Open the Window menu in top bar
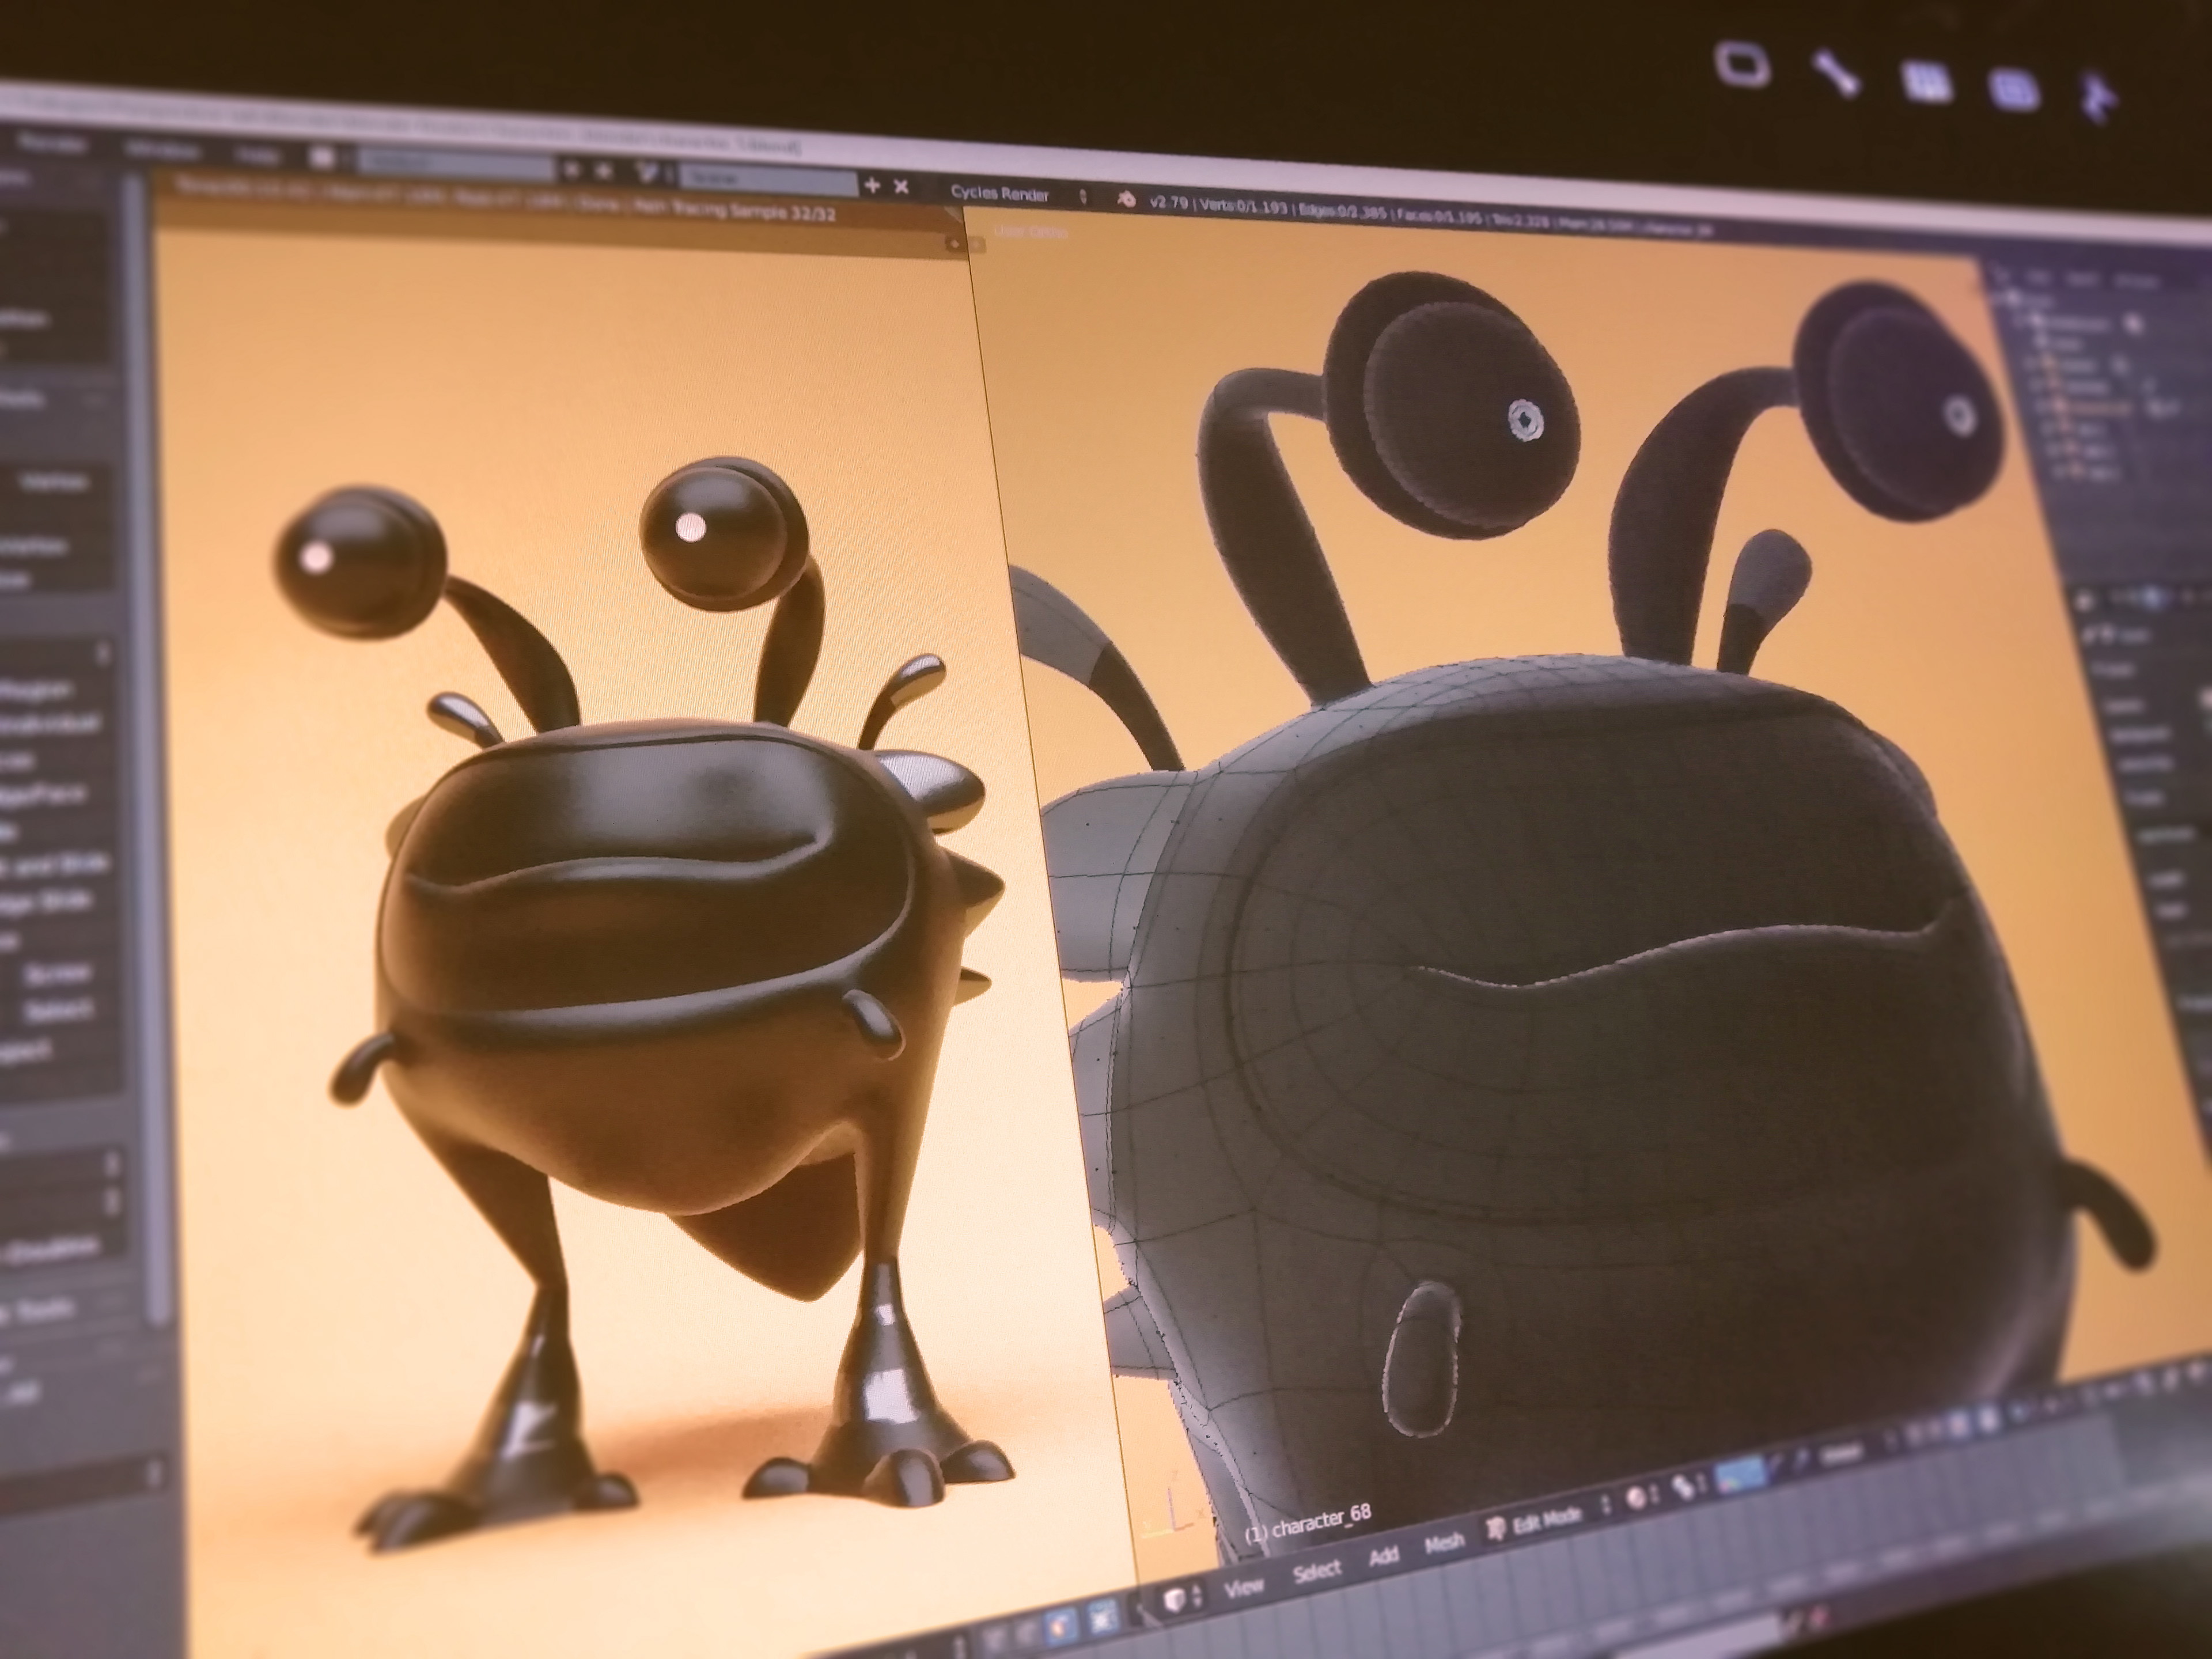The image size is (2212, 1659). [x=162, y=150]
